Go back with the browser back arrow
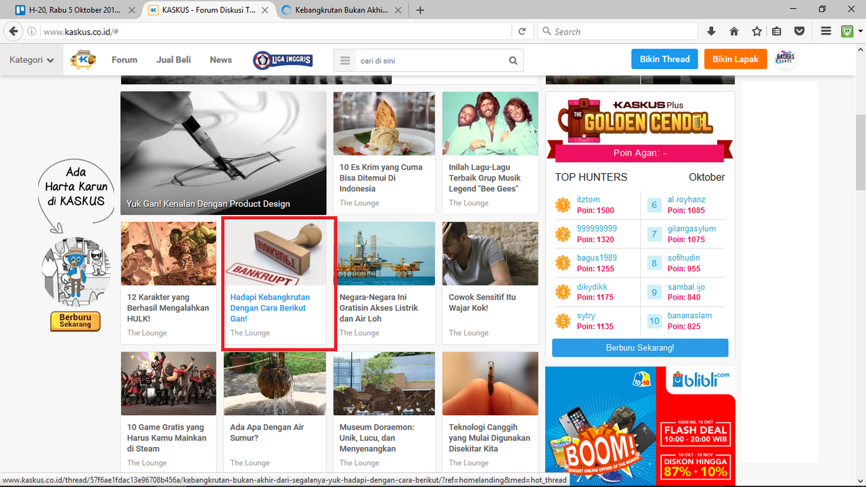The width and height of the screenshot is (866, 487). (14, 31)
